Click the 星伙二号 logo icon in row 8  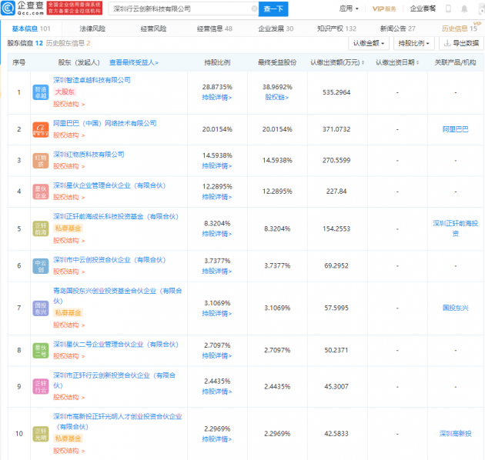tap(41, 351)
